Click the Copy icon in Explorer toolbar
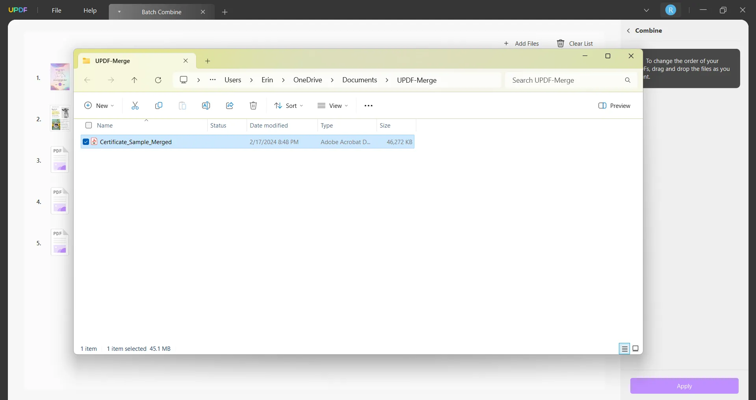756x400 pixels. pyautogui.click(x=159, y=106)
